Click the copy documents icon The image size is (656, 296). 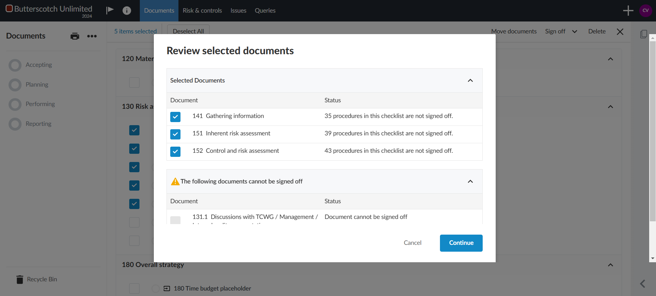(644, 34)
